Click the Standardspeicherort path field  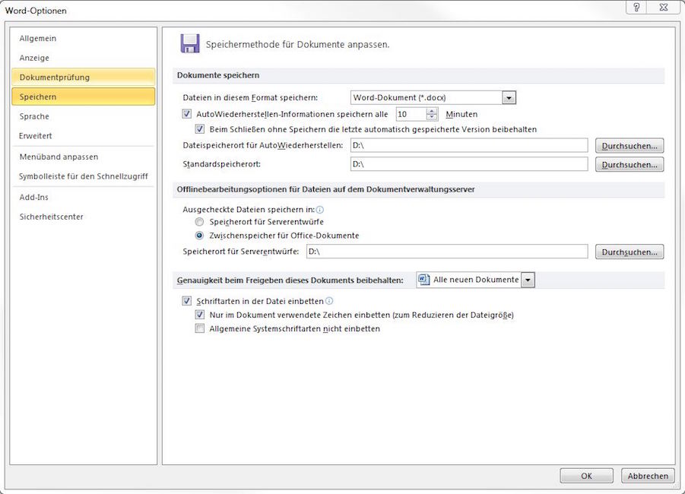click(x=469, y=164)
